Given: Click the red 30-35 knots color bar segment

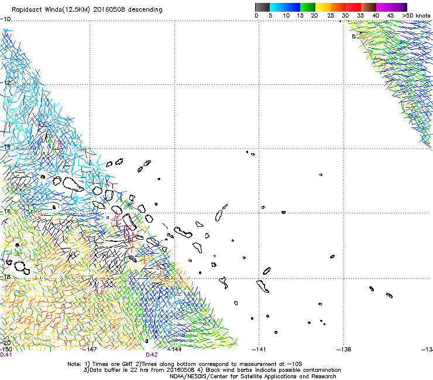Looking at the screenshot, I should tap(353, 7).
